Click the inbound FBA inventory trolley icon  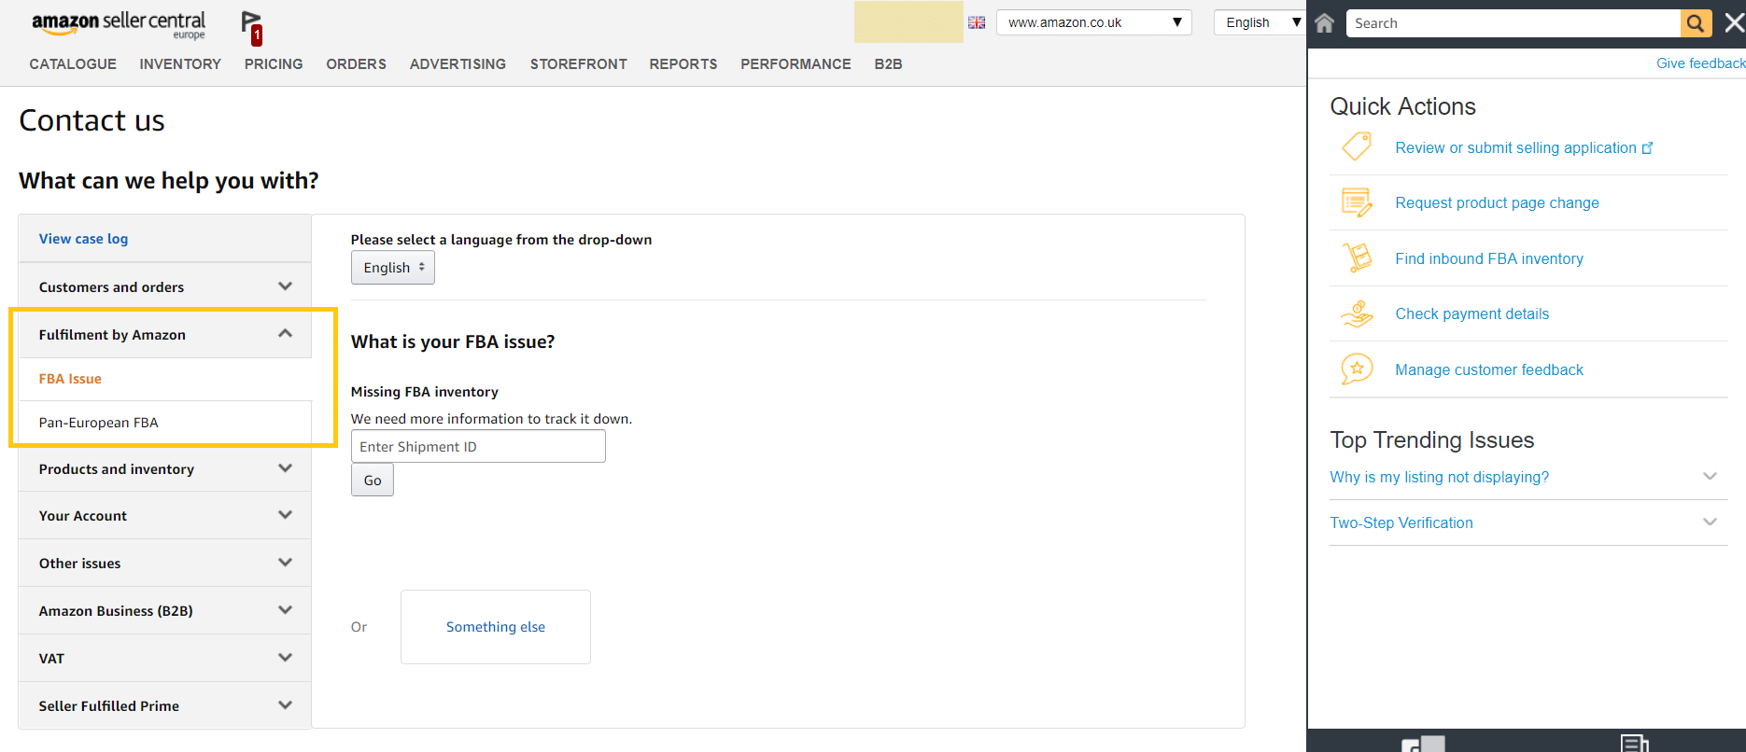[x=1357, y=258]
